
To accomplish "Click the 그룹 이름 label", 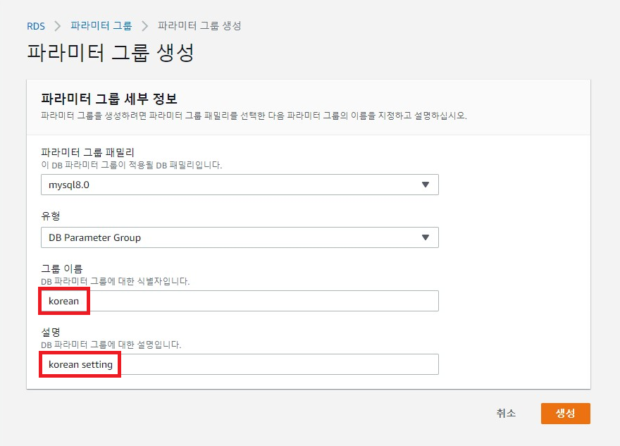I will point(62,269).
